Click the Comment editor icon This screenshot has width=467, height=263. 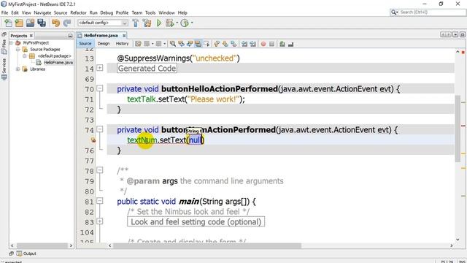click(282, 44)
